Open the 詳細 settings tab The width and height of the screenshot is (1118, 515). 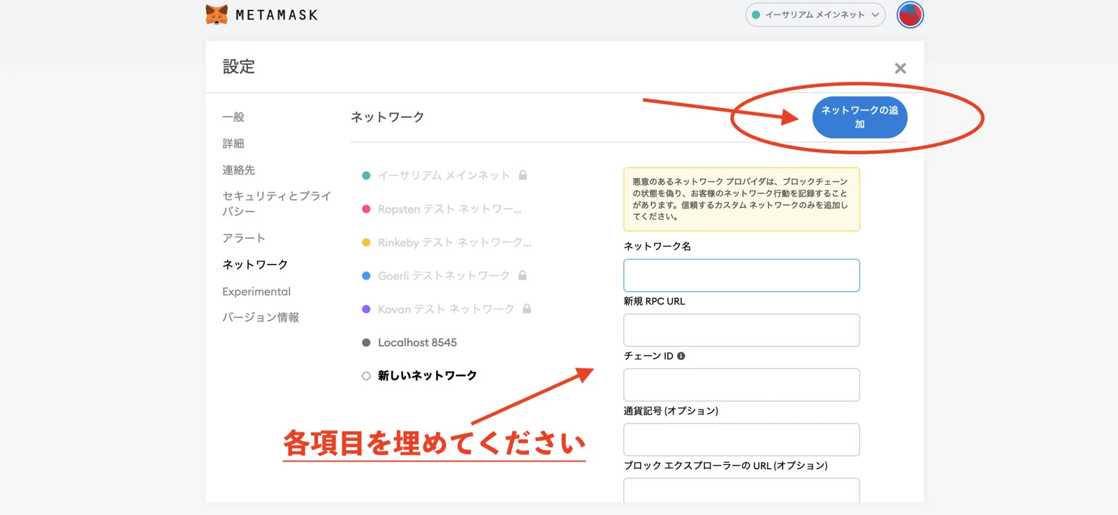click(233, 144)
